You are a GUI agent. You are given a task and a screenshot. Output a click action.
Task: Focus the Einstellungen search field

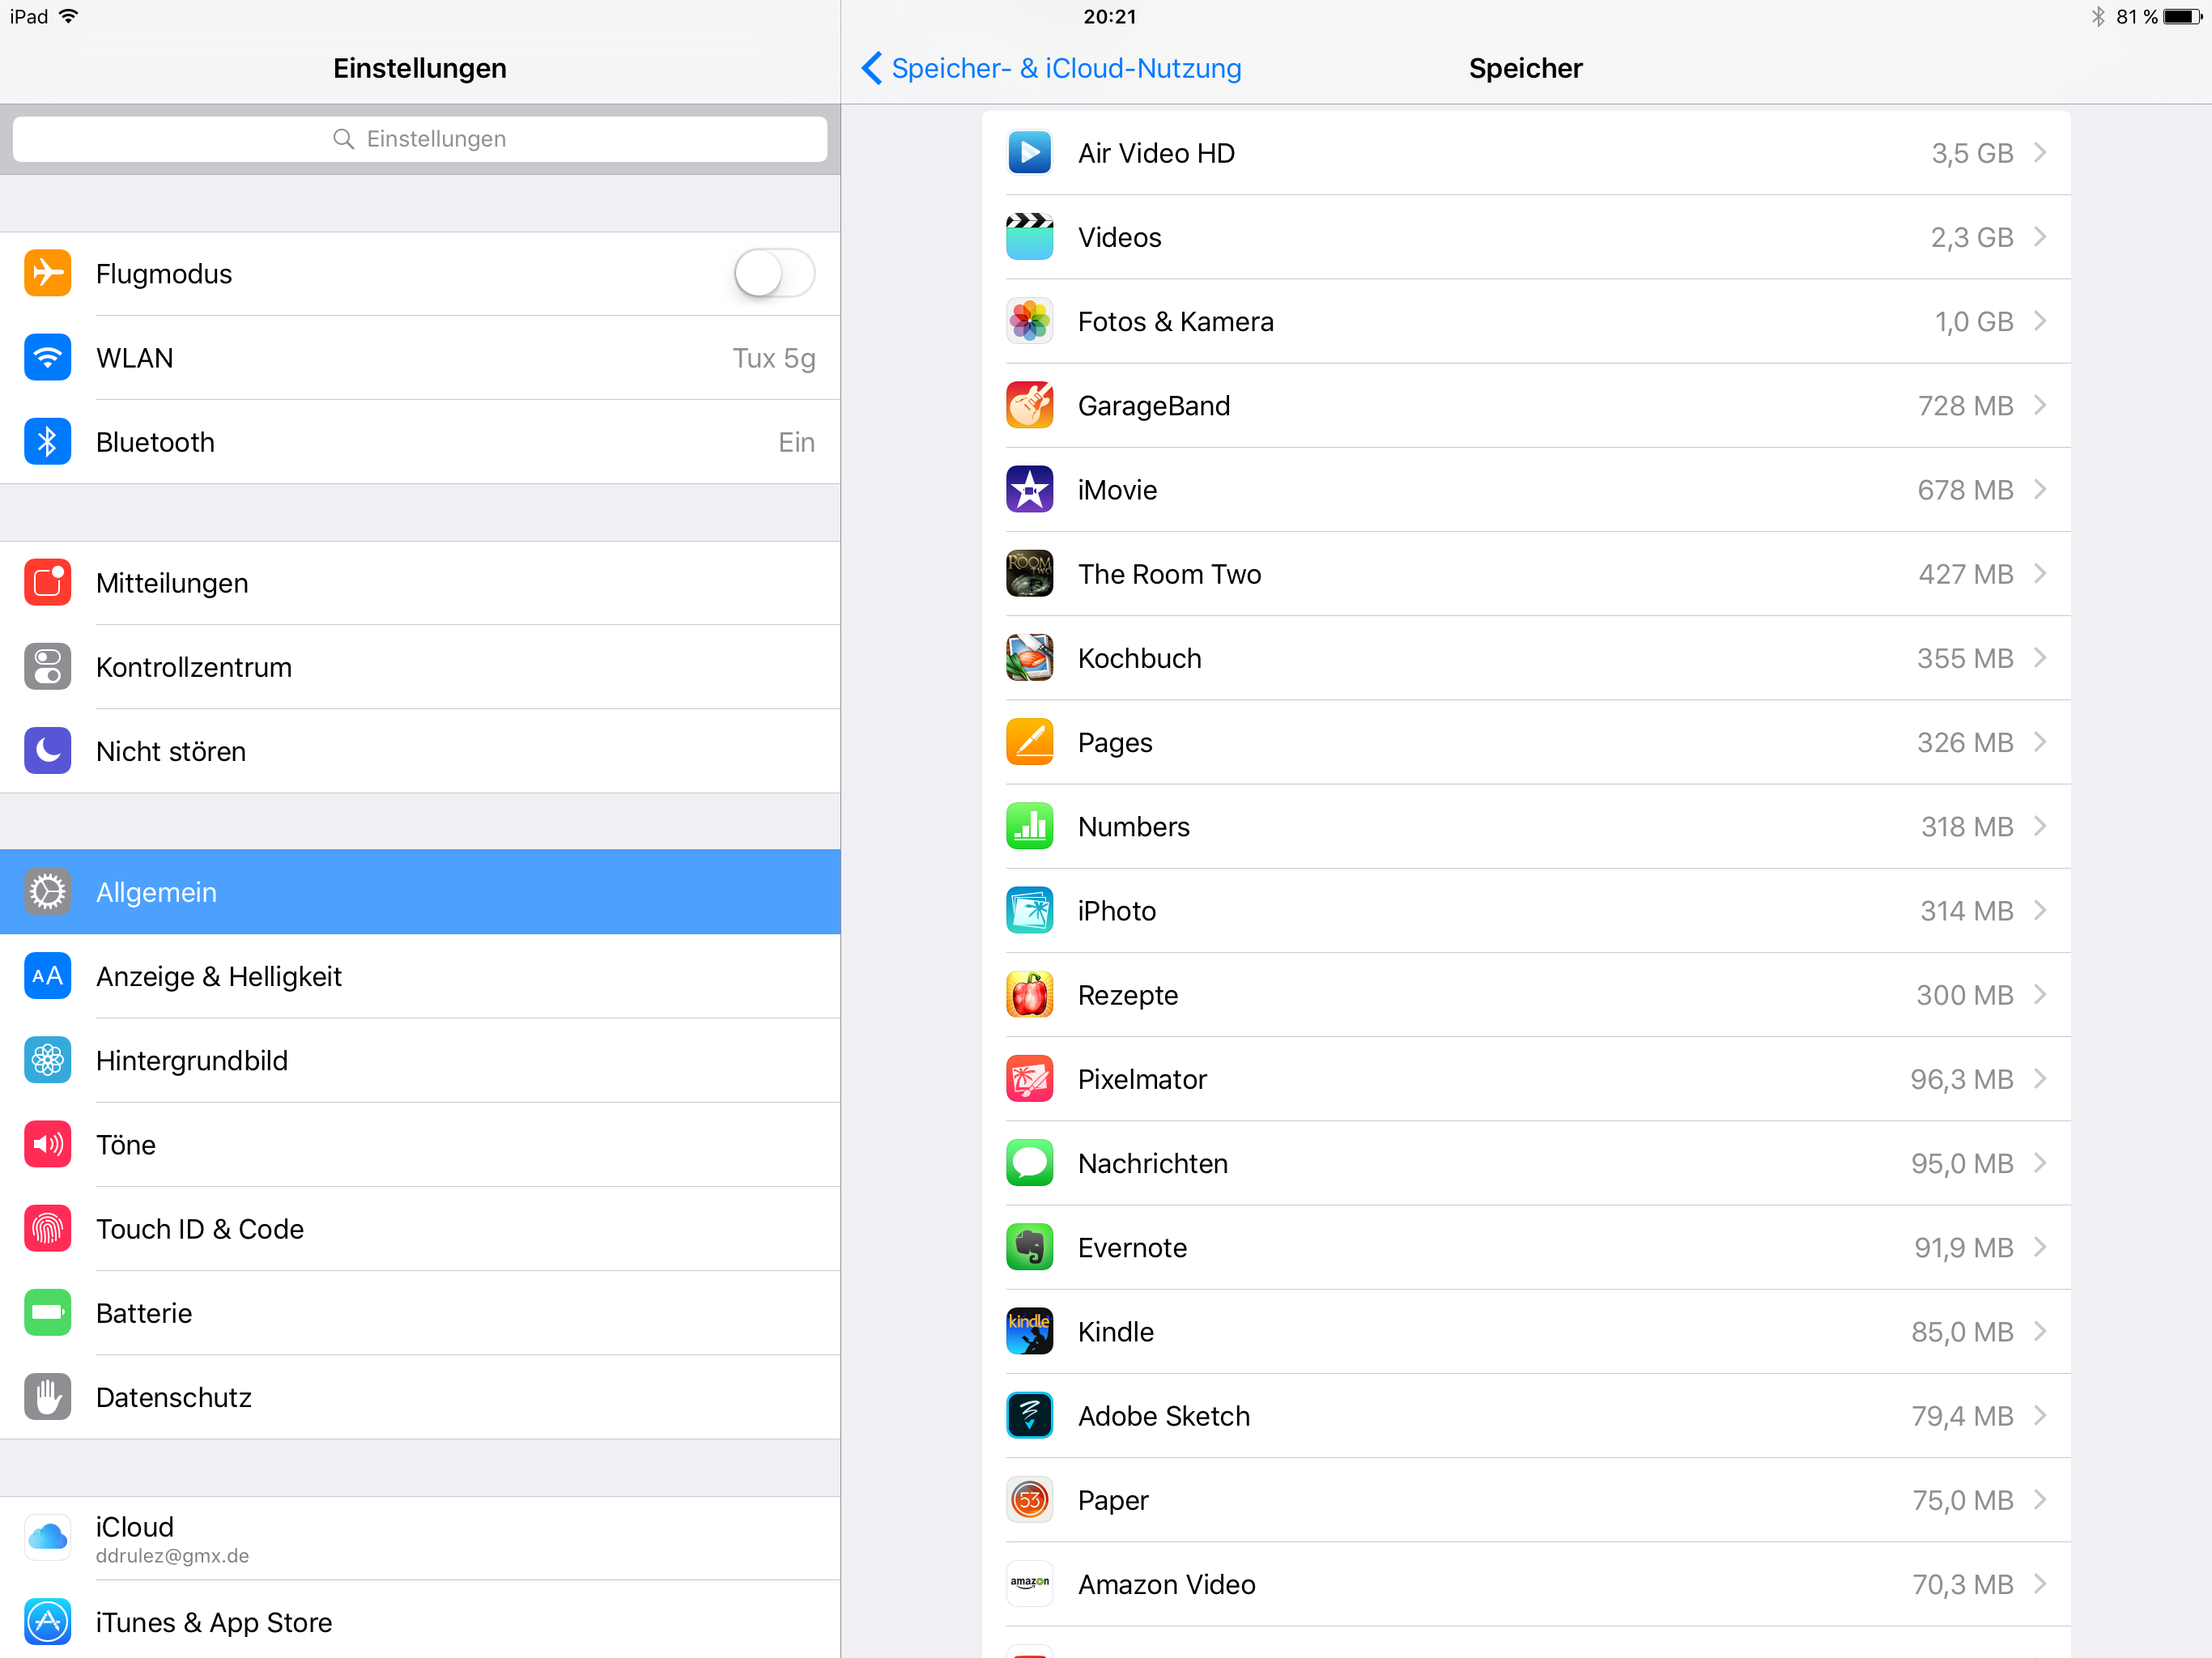point(420,139)
